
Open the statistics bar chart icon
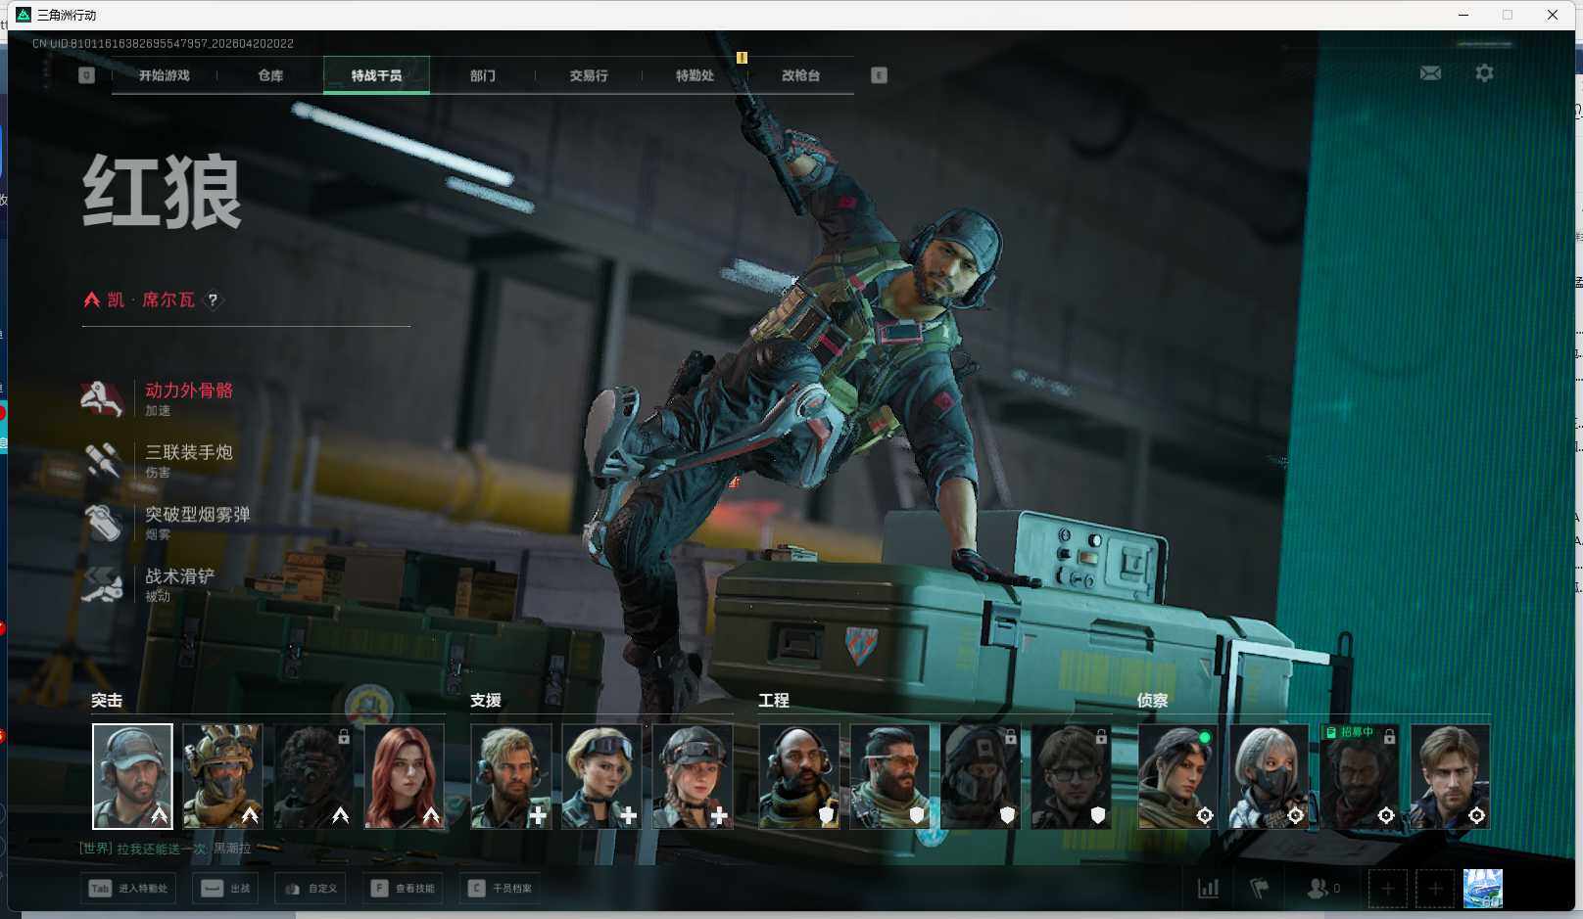[1209, 889]
